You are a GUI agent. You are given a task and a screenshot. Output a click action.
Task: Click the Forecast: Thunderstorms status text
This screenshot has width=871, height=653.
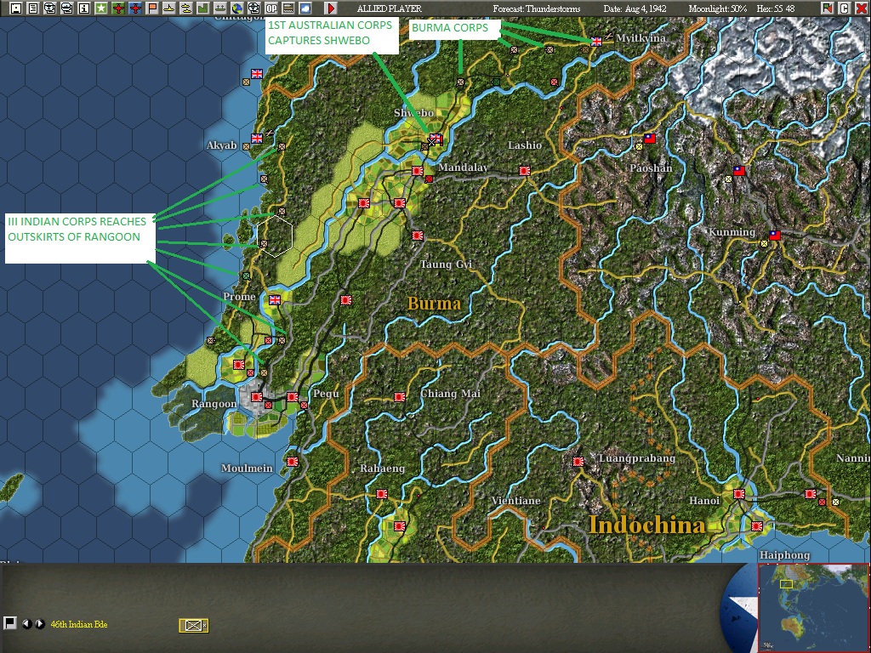coord(536,9)
